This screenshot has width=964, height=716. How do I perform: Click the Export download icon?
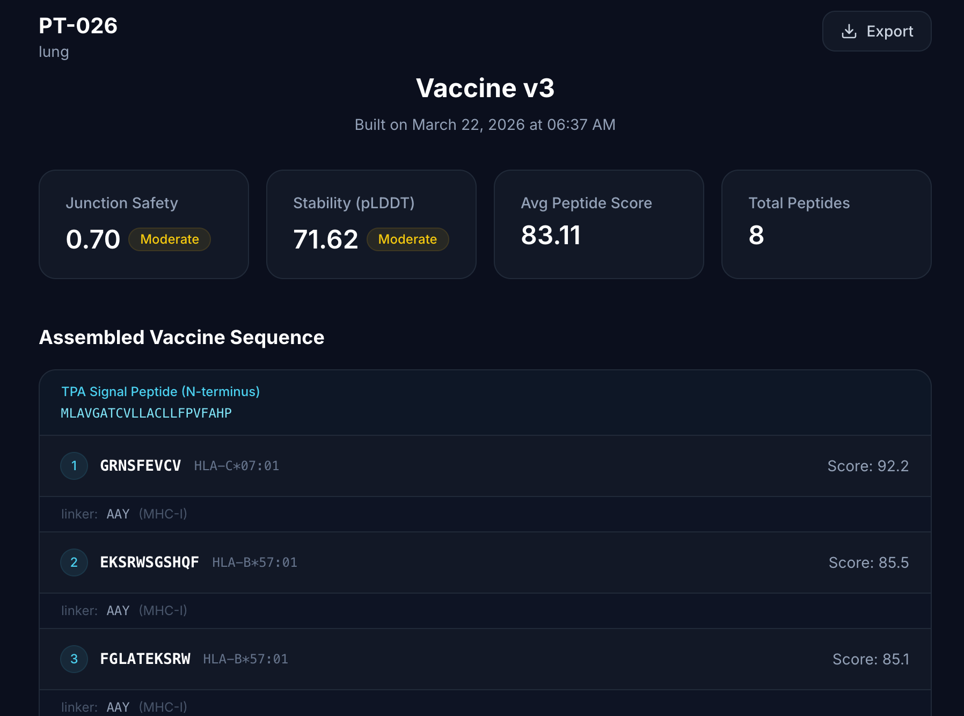[849, 31]
